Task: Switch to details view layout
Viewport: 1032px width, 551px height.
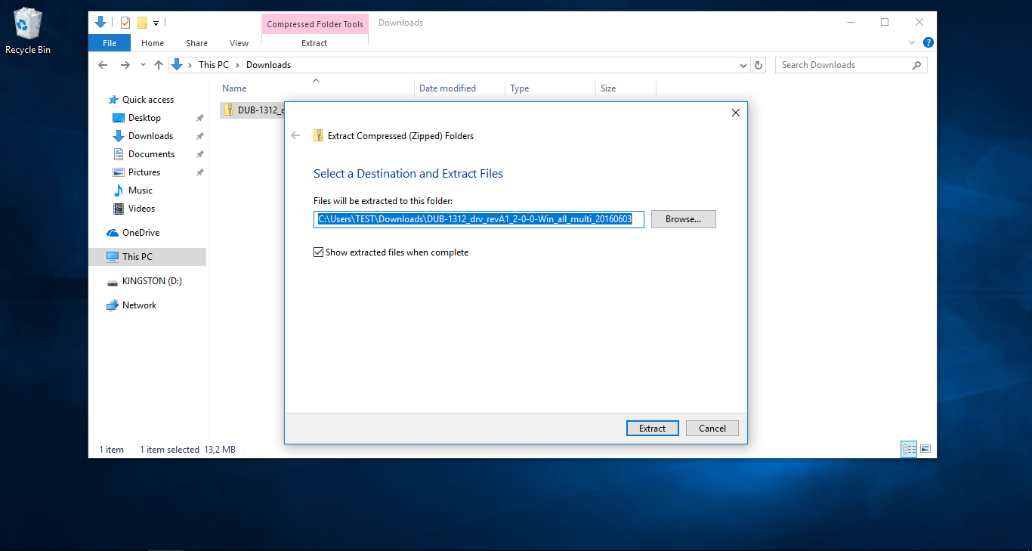Action: click(909, 449)
